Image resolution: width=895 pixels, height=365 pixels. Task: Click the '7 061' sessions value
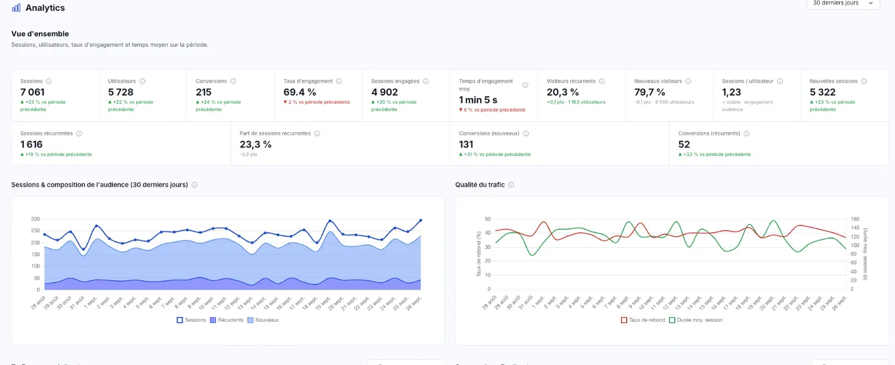click(x=33, y=92)
